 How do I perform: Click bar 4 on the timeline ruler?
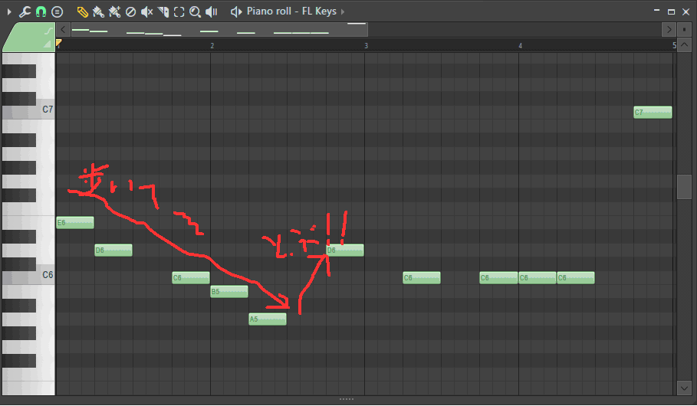tap(520, 45)
